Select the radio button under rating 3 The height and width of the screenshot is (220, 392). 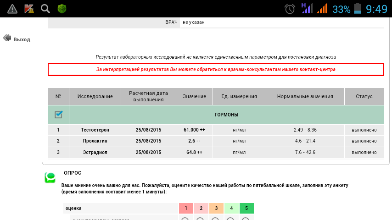pyautogui.click(x=216, y=219)
